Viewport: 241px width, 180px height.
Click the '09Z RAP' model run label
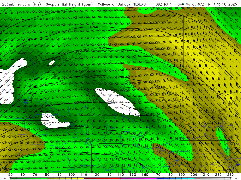(x=163, y=4)
